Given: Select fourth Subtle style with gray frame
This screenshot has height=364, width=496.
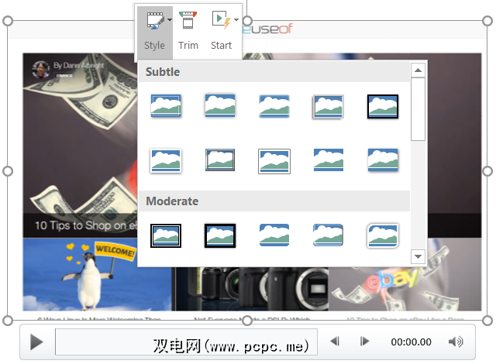Looking at the screenshot, I should coord(328,107).
